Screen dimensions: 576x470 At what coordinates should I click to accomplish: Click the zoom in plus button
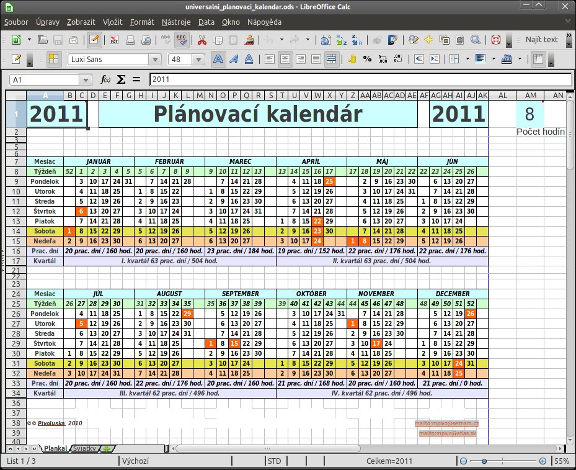543,461
